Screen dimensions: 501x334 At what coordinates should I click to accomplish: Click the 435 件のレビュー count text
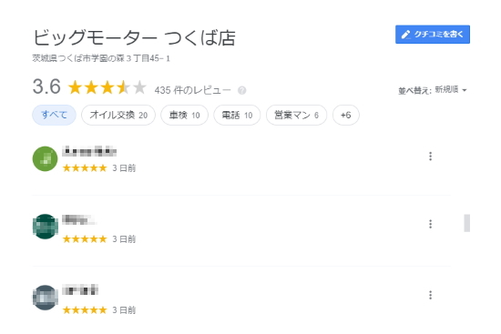coord(192,90)
